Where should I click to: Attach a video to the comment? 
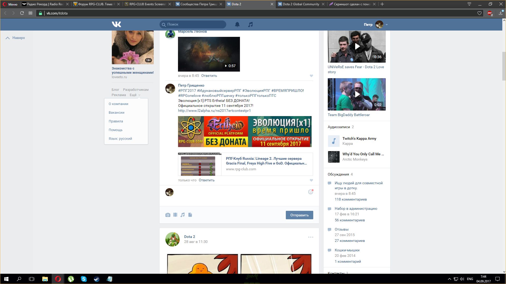175,215
